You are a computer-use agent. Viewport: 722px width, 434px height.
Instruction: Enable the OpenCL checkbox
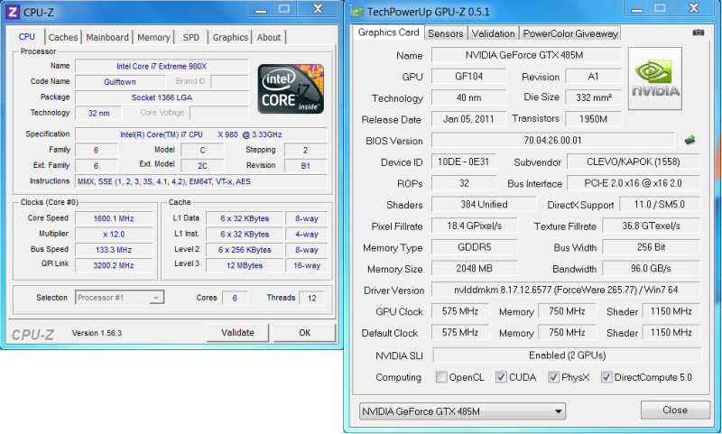pos(441,377)
